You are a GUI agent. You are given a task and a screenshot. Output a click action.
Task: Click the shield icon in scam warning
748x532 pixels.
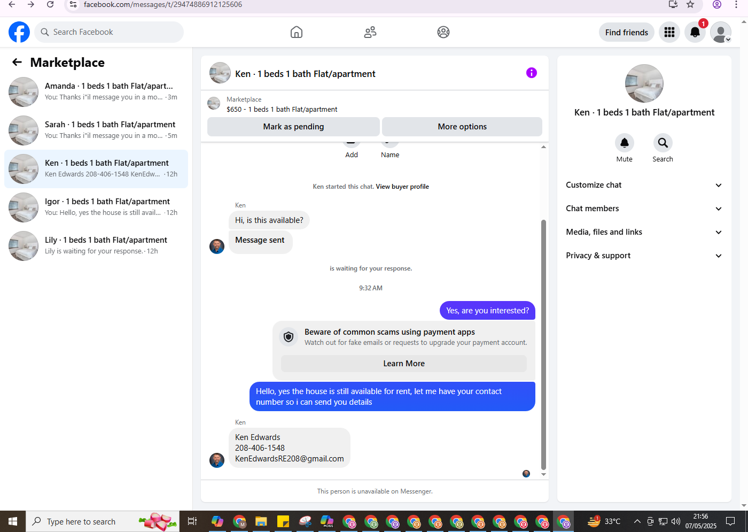(289, 337)
